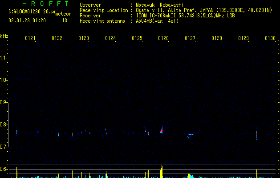280x178 pixels.
Task: Click the 0122 time axis marker
Action: pos(57,38)
